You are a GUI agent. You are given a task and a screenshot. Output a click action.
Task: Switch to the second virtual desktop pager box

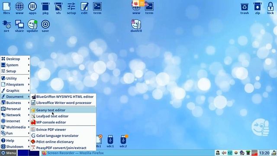tap(34, 153)
